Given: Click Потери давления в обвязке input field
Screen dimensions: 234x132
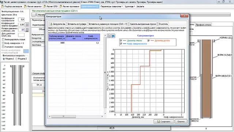Looking at the screenshot, I should pos(21,30).
